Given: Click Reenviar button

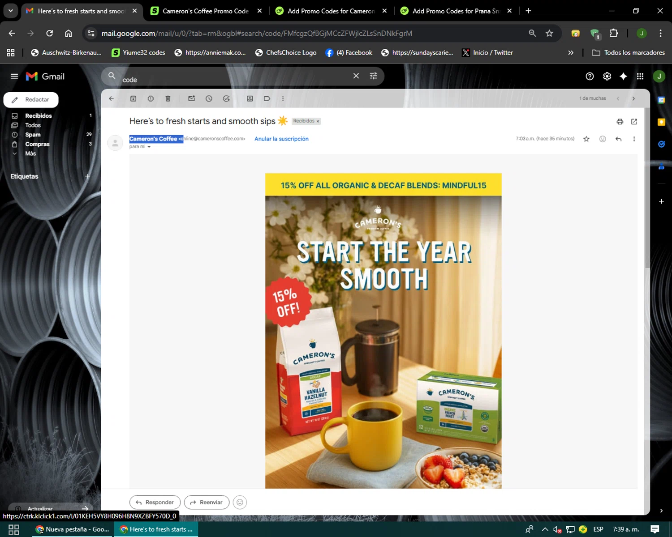Looking at the screenshot, I should click(x=207, y=502).
